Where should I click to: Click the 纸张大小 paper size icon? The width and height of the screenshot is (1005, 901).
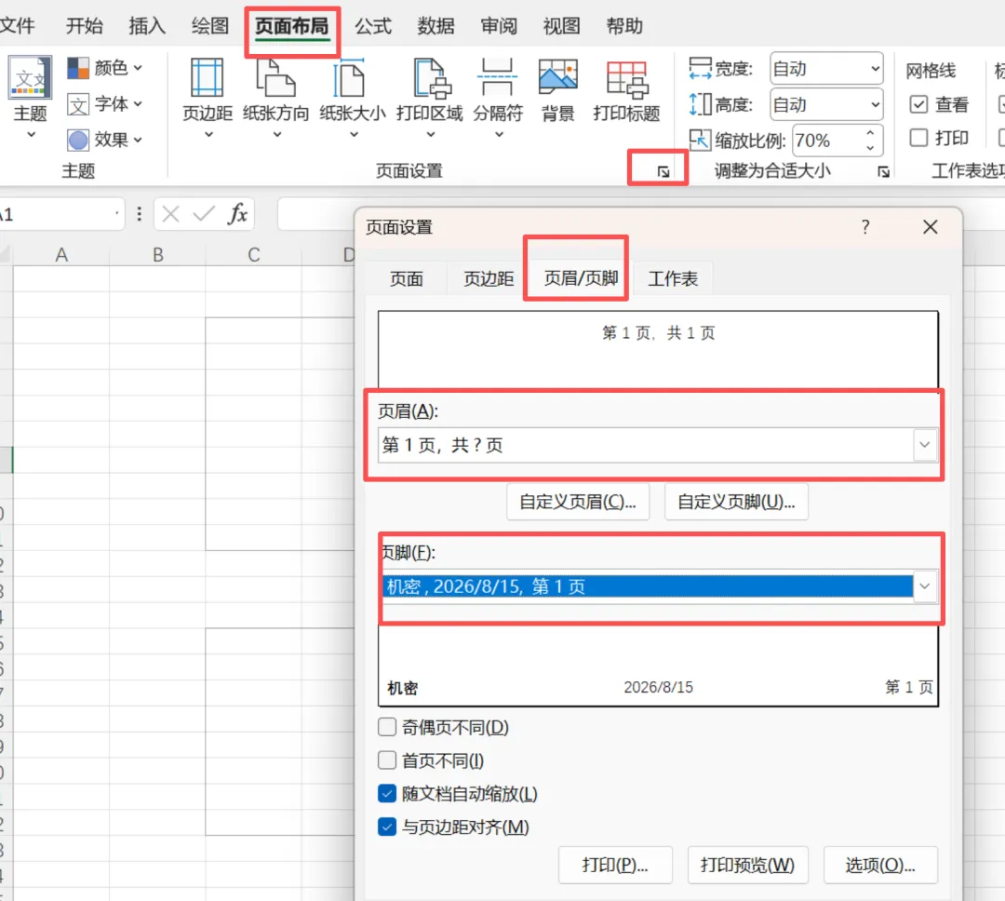pos(351,77)
